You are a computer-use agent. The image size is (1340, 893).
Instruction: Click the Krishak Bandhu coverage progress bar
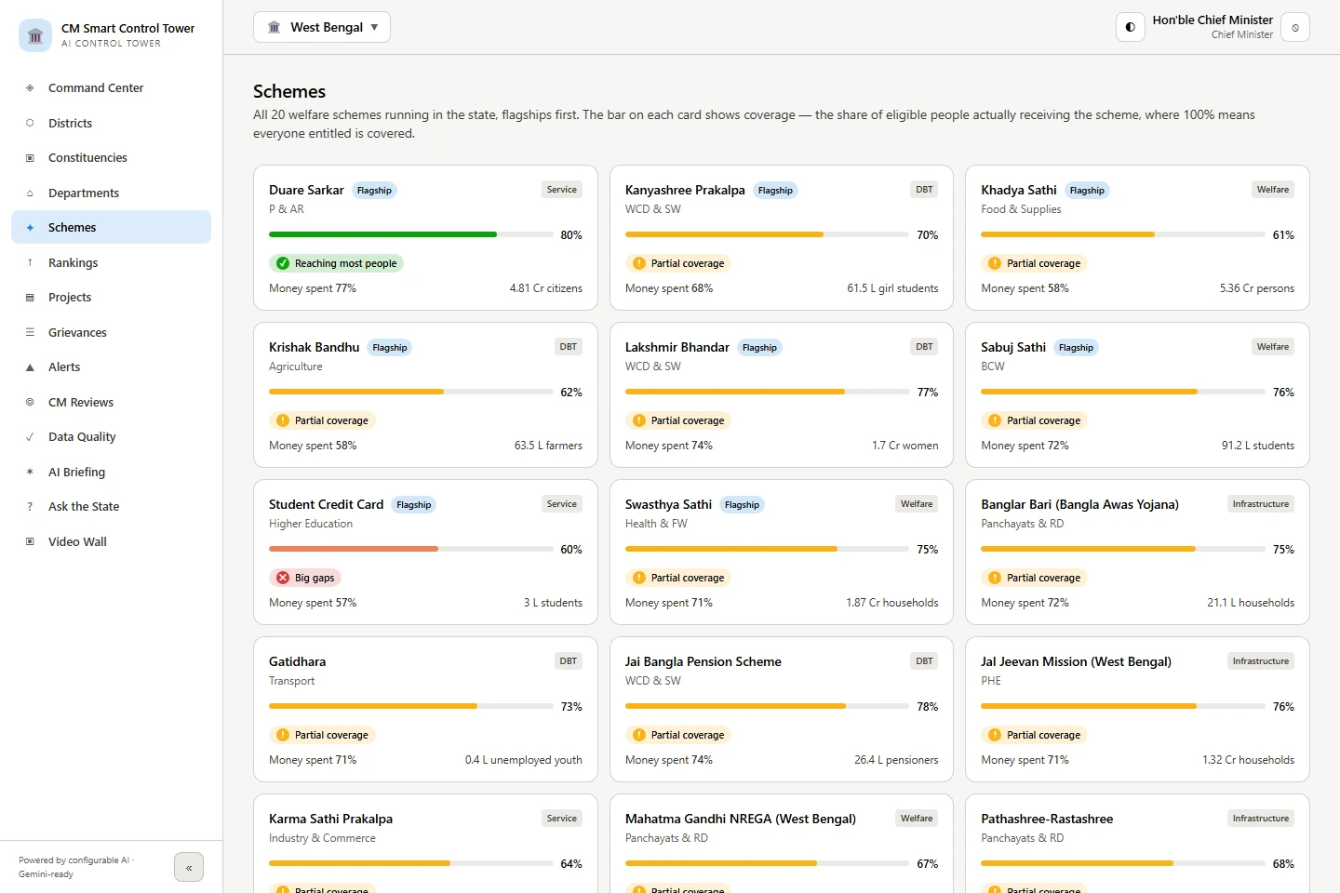411,392
